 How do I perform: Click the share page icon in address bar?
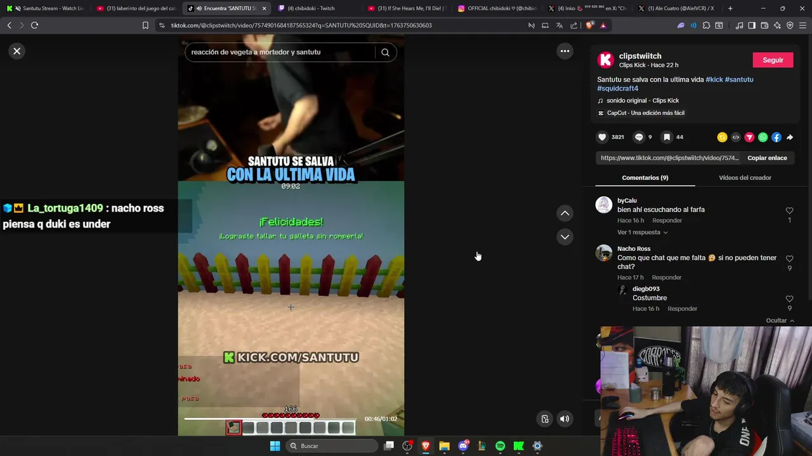click(x=573, y=25)
